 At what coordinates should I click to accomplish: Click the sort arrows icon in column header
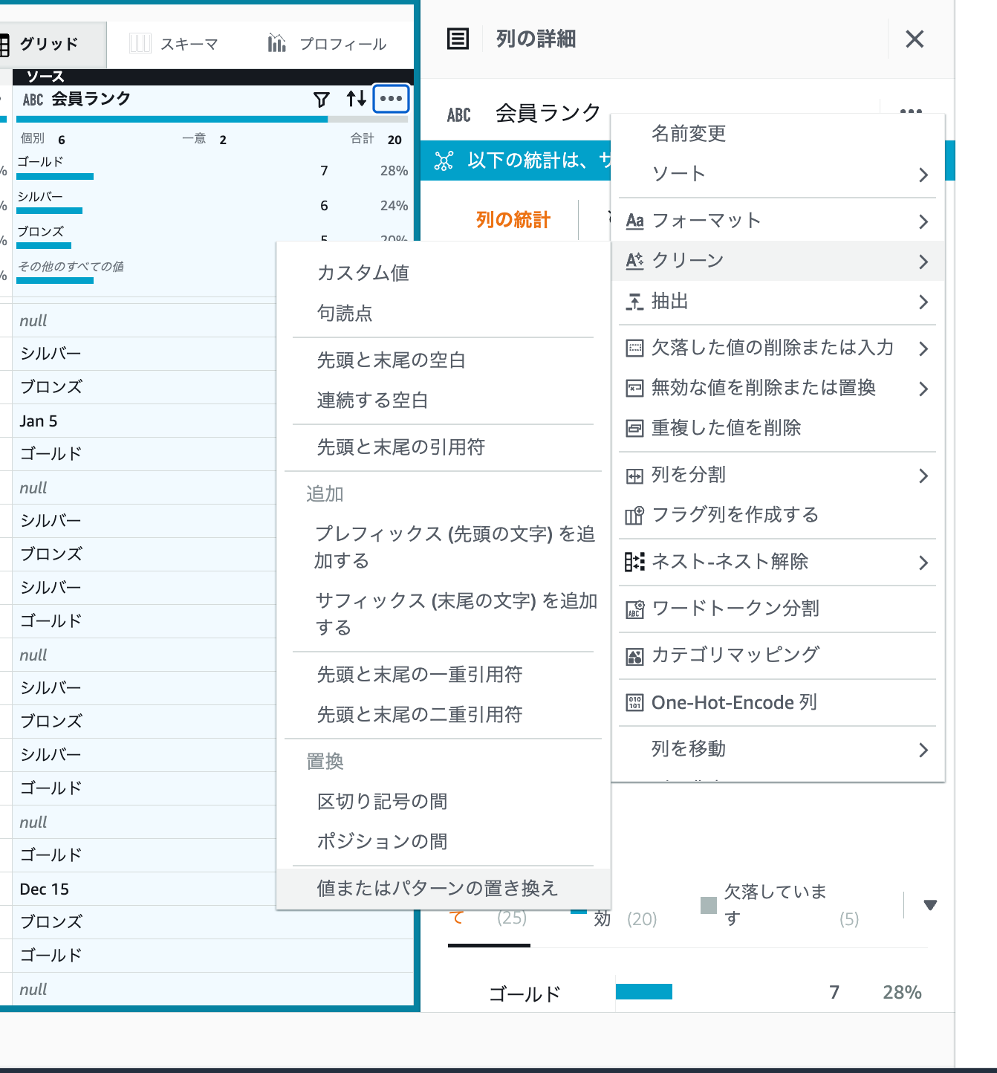(357, 98)
